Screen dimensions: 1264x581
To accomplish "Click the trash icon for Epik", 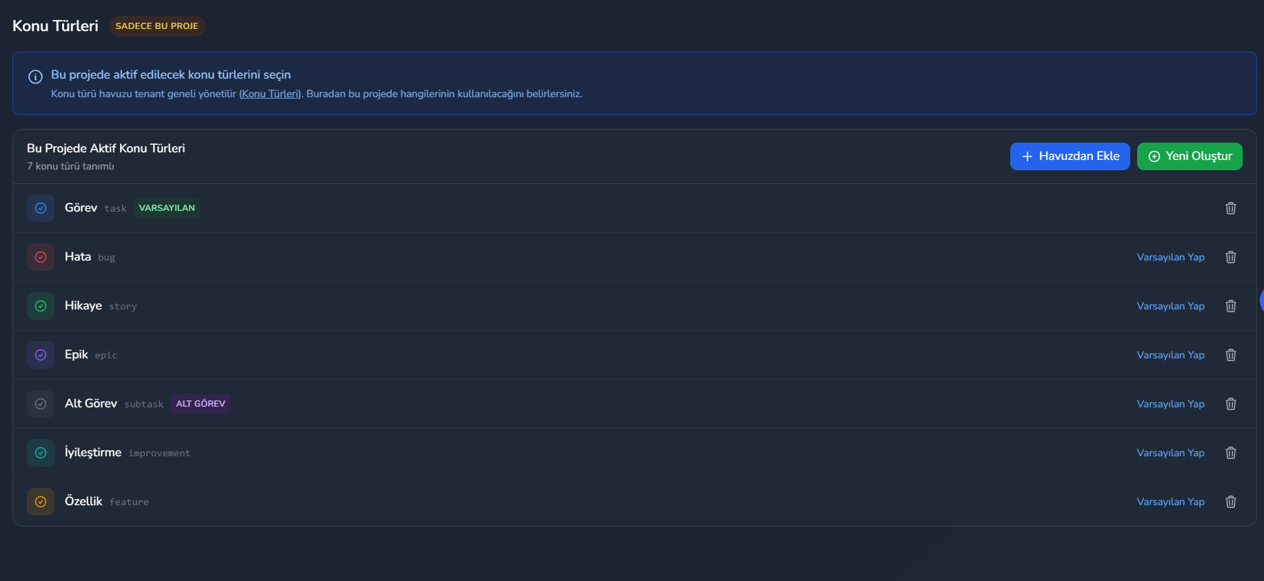I will pyautogui.click(x=1231, y=355).
